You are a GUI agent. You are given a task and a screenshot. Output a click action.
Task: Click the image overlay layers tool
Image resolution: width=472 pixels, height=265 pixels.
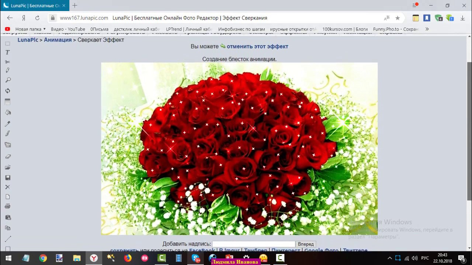[x=8, y=145]
